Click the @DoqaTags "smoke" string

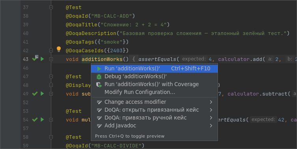pyautogui.click(x=112, y=42)
